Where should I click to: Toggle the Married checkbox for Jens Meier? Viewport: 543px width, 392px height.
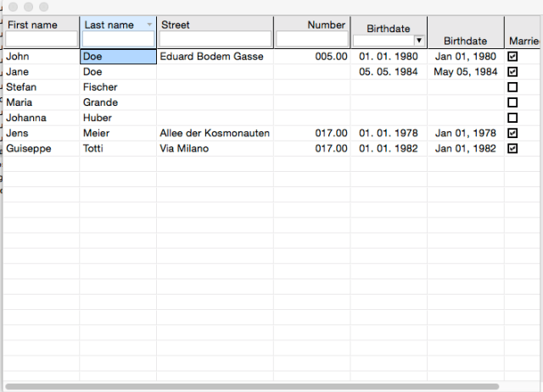point(512,133)
